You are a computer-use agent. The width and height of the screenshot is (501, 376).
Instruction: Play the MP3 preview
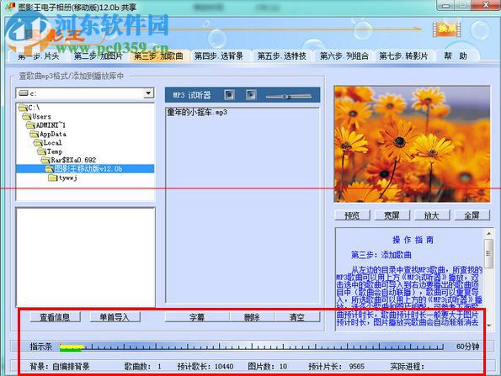[251, 95]
